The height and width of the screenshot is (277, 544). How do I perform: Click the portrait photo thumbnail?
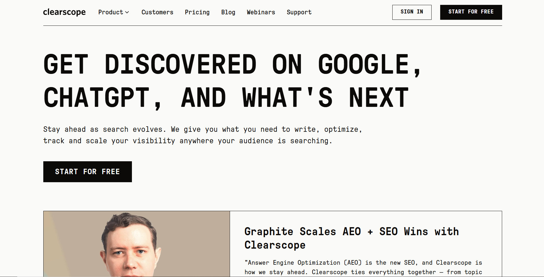pos(137,244)
